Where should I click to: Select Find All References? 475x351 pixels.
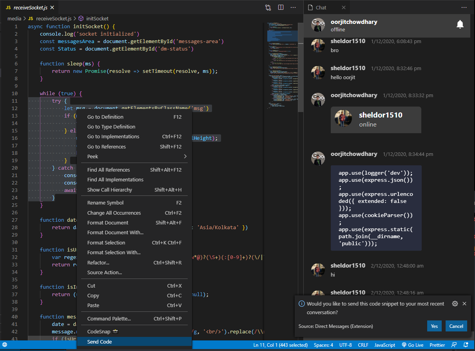pos(134,170)
